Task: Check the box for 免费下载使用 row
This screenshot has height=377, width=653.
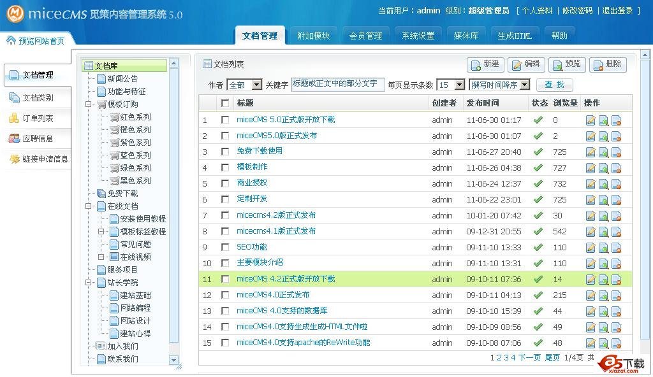Action: click(x=225, y=152)
